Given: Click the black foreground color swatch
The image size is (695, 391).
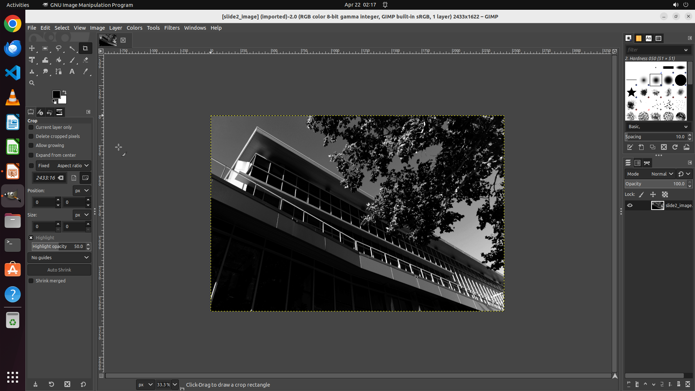Looking at the screenshot, I should point(56,94).
